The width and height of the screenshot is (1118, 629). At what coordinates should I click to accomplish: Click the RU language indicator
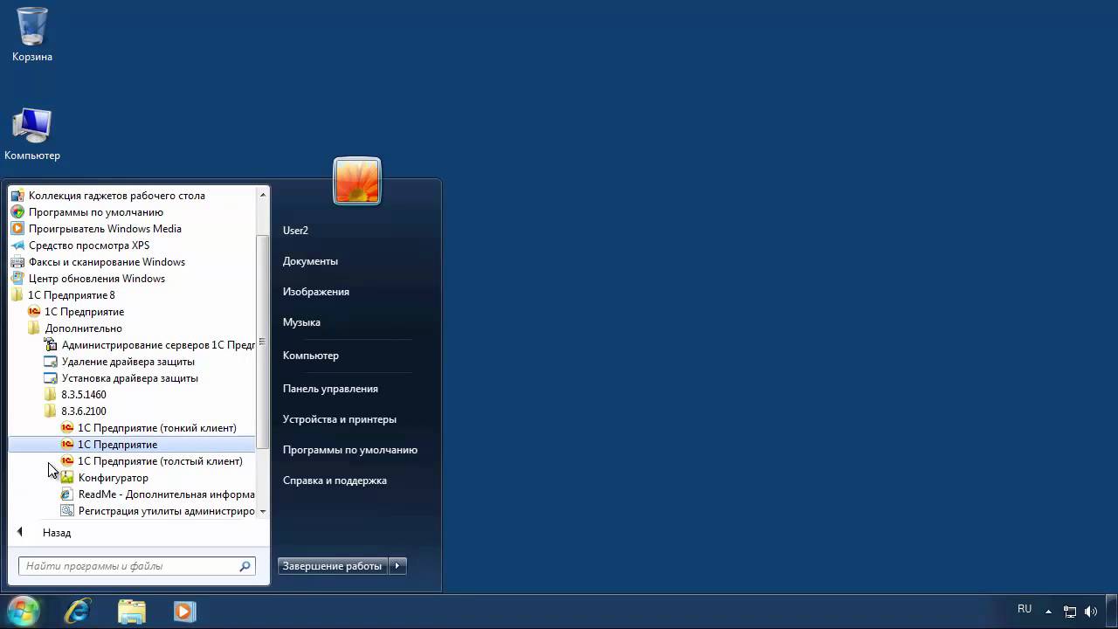[1025, 609]
